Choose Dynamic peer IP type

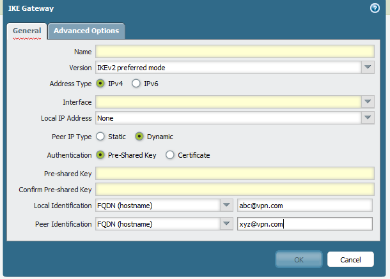point(139,137)
